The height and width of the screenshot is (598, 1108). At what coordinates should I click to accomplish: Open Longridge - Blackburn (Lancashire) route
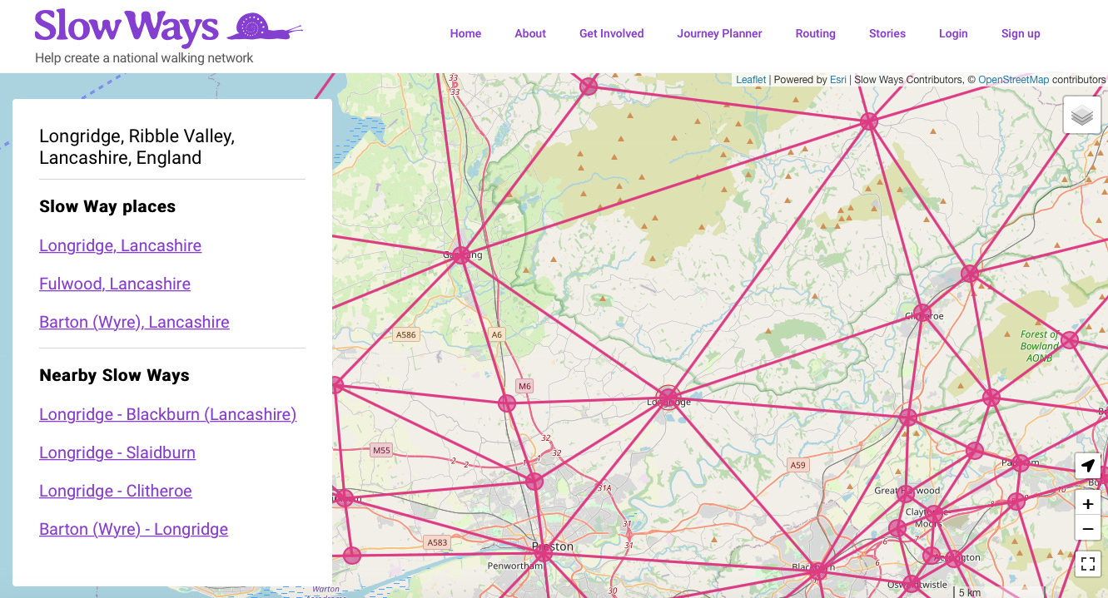[167, 414]
